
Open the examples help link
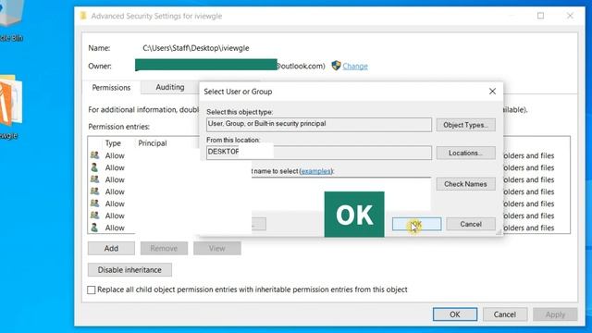click(x=316, y=171)
